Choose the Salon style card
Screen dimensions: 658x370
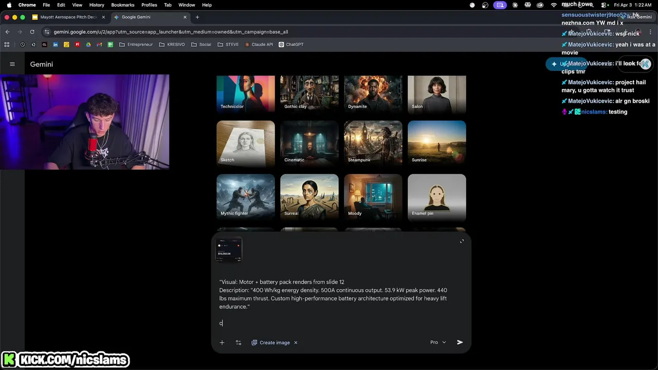[x=437, y=94]
